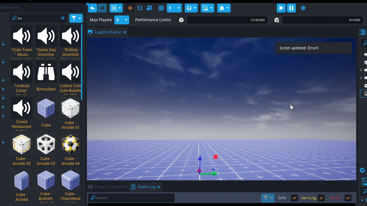Switch to the Project Content tab
Viewport: 367px width, 206px height.
(109, 187)
